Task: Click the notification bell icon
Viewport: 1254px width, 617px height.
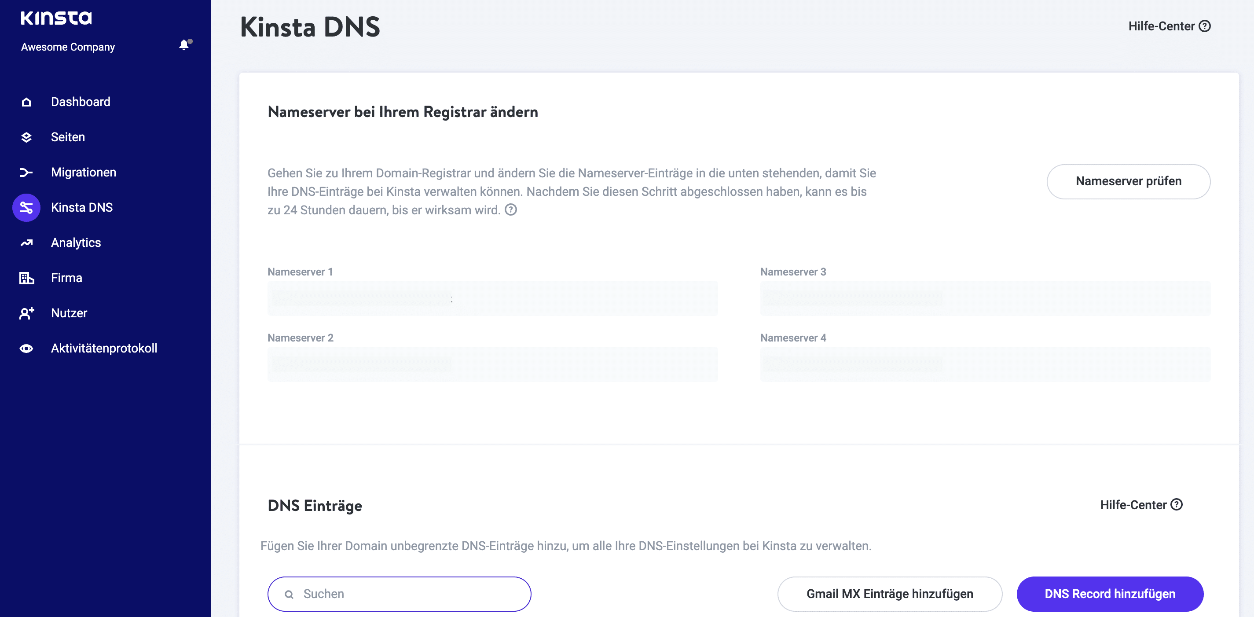Action: [x=184, y=45]
